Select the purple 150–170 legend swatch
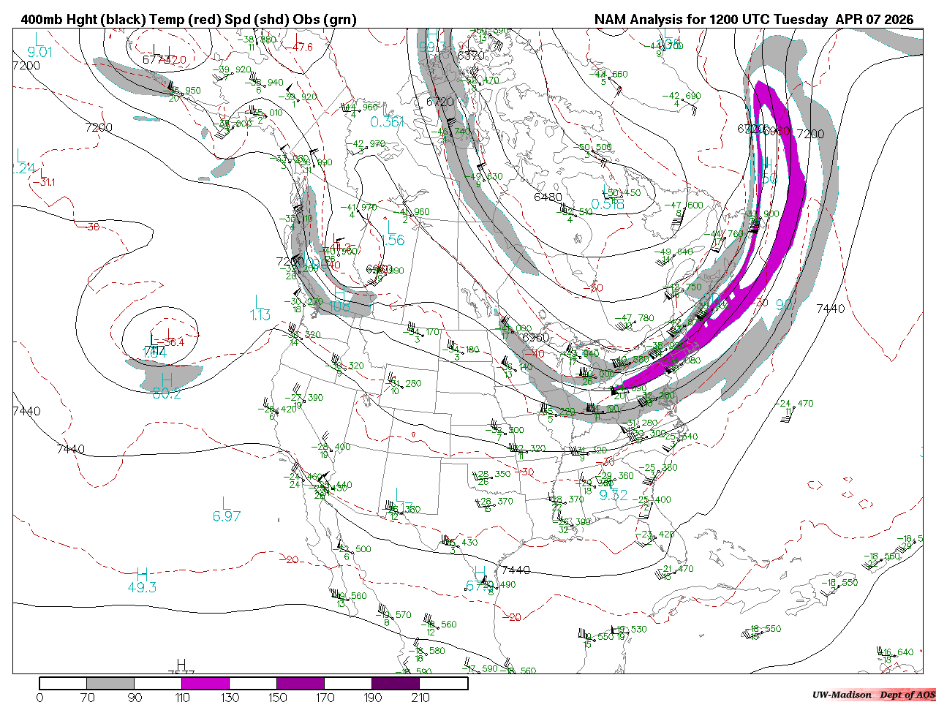The height and width of the screenshot is (702, 936). point(301,683)
